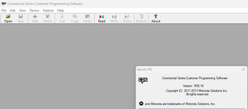
Task: Open the Edit menu
Action: pos(13,10)
